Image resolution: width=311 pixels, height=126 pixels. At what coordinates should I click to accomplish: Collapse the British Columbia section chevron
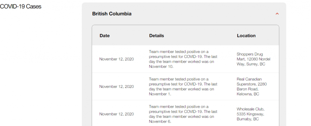[x=277, y=14]
